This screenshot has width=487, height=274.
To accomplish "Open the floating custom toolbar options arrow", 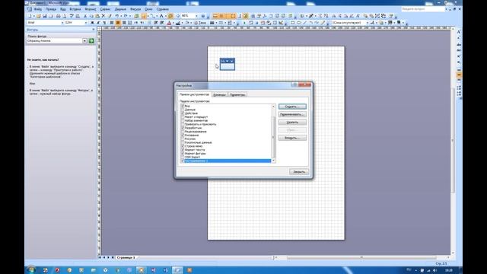I will click(x=228, y=61).
